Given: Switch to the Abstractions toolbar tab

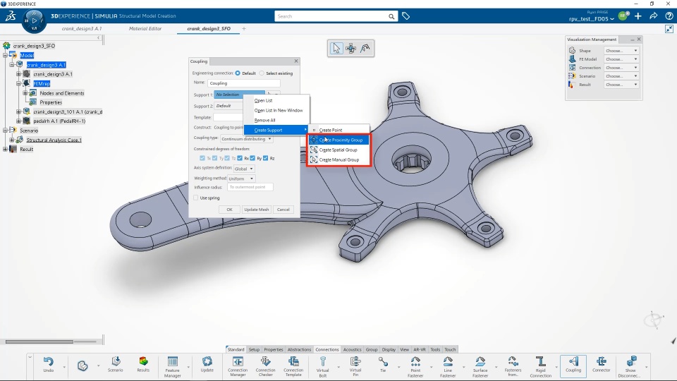Looking at the screenshot, I should click(x=299, y=349).
